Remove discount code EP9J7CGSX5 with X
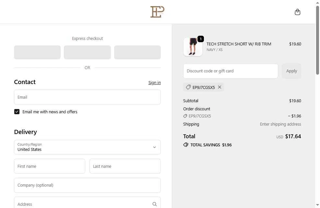Image resolution: width=320 pixels, height=208 pixels. [x=219, y=87]
